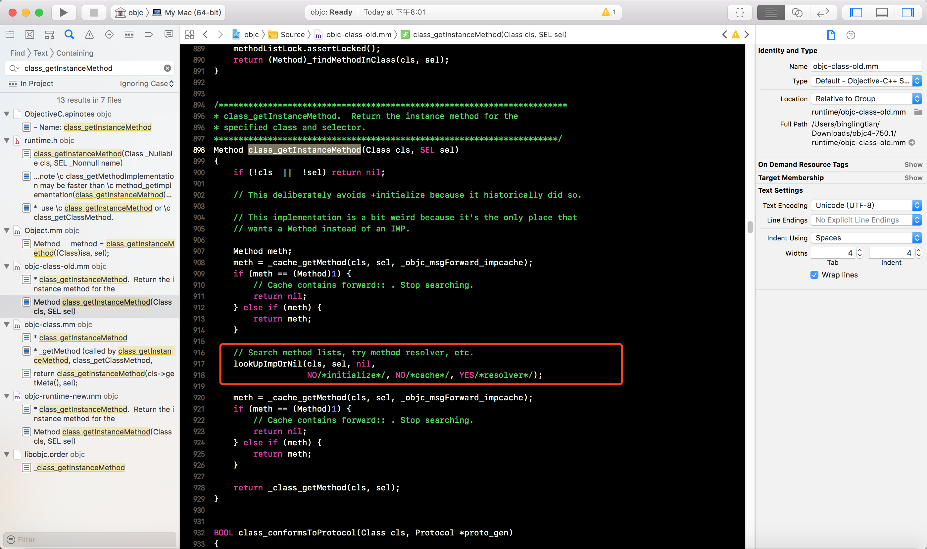Click Show next to Target Membership
Screen dimensions: 927x549
(913, 177)
